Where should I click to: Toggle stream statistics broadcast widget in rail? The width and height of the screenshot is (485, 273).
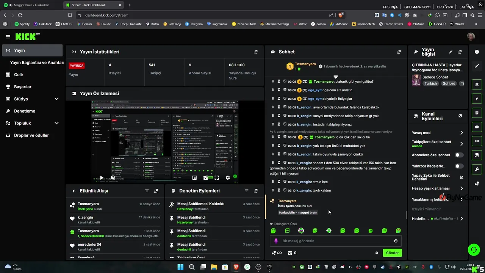[x=477, y=141]
